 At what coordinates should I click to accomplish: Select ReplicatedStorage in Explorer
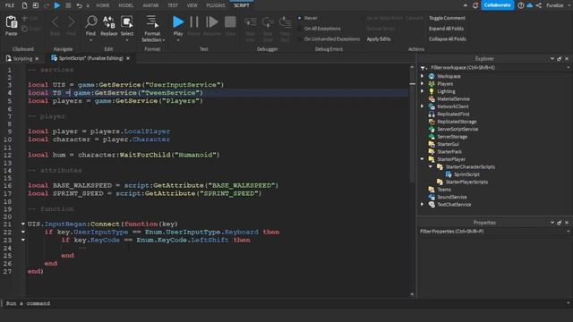[x=457, y=122]
